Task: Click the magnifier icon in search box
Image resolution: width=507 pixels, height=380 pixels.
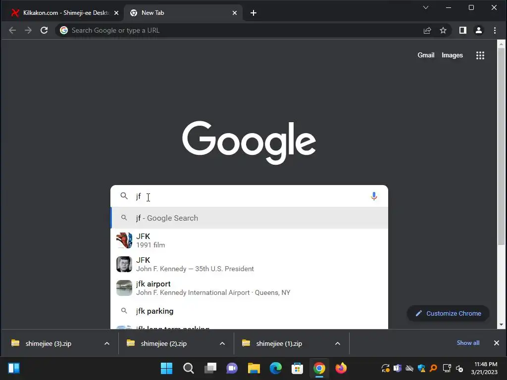Action: pos(124,196)
